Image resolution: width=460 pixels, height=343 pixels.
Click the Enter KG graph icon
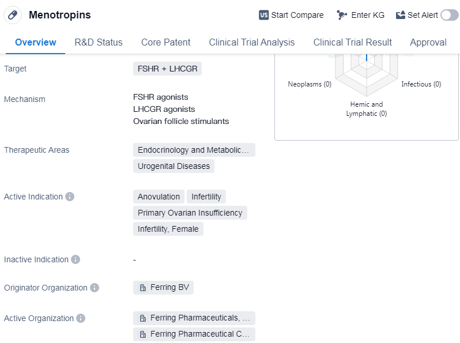tap(342, 15)
